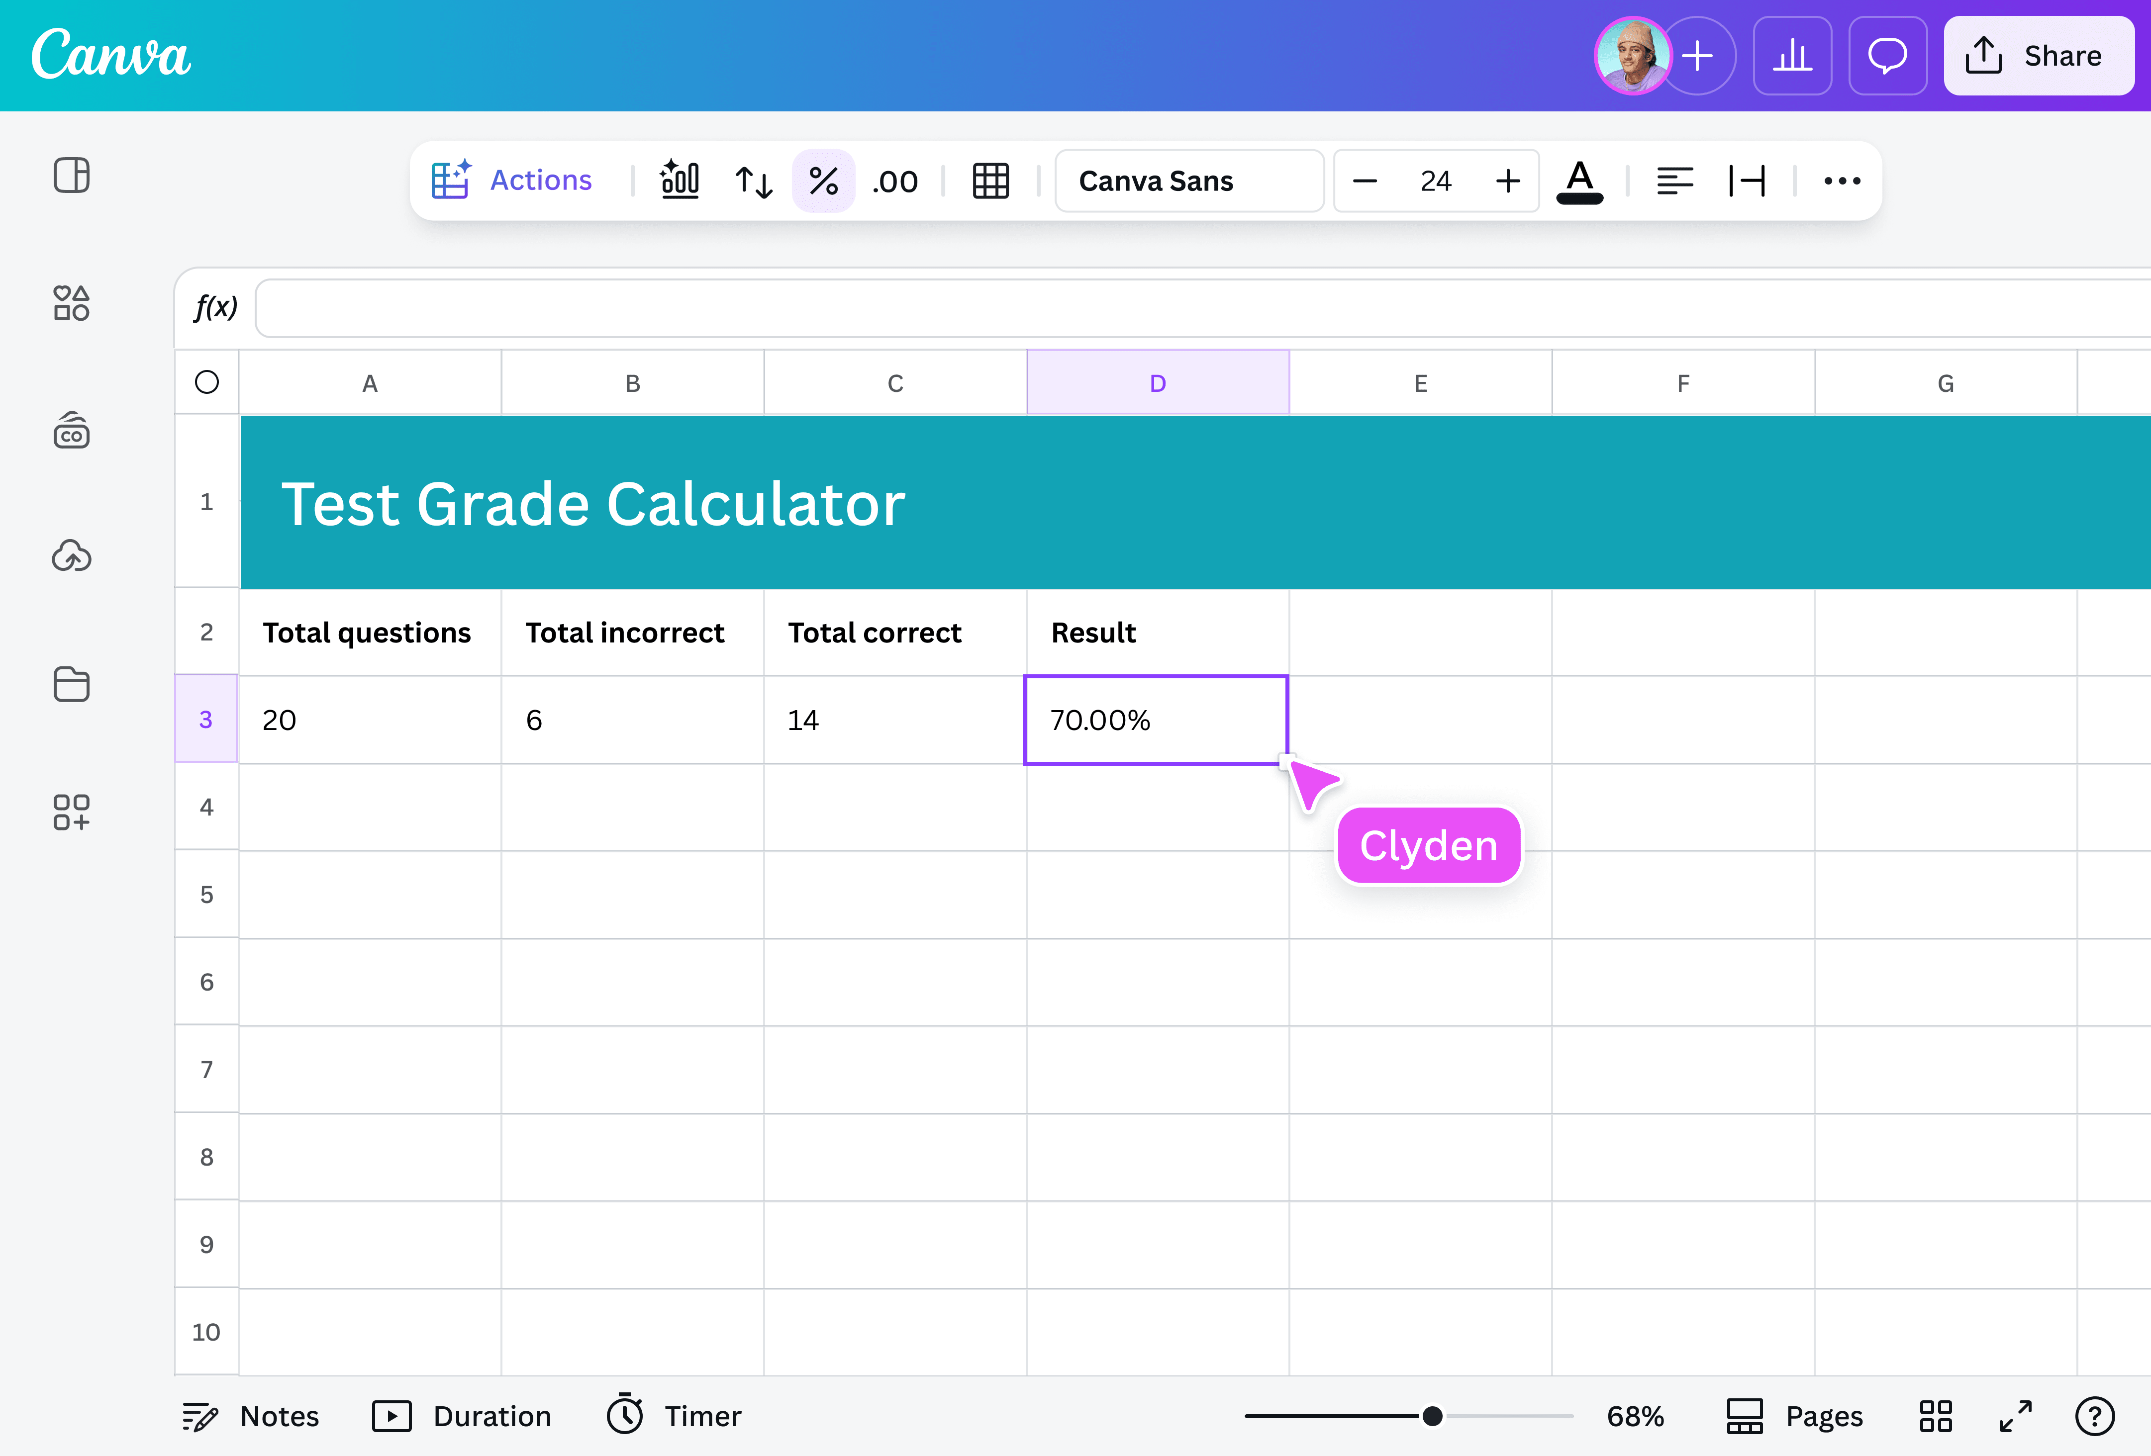Click the Timer button
Viewport: 2151px width, 1456px height.
coord(673,1416)
